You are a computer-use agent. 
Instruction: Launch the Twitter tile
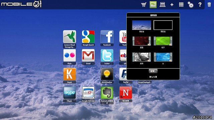pos(107,55)
